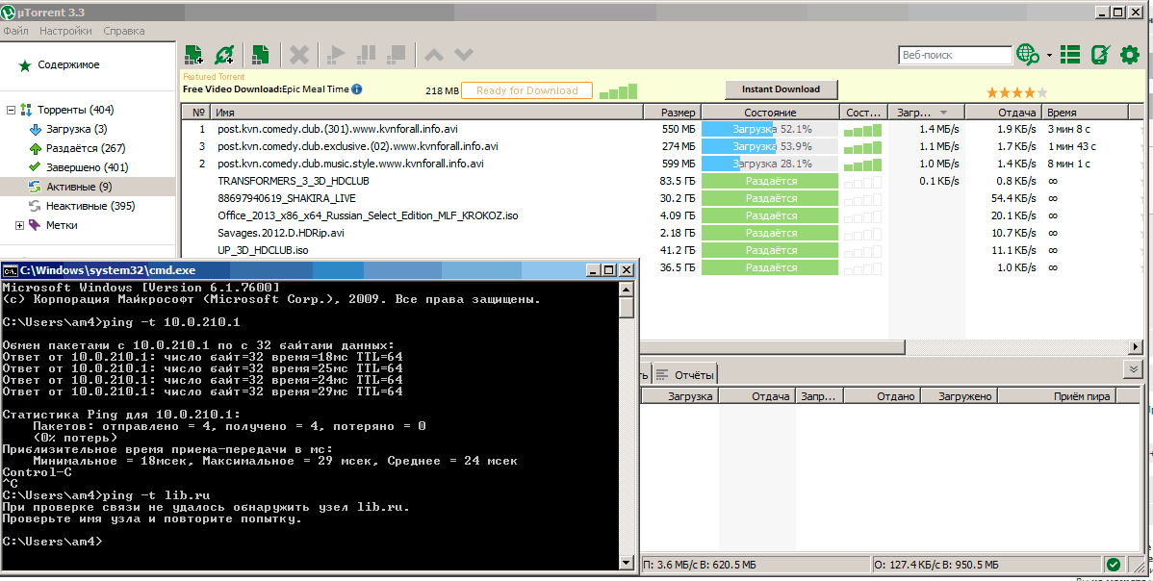Open the Настройки menu
This screenshot has width=1153, height=581.
(x=65, y=31)
